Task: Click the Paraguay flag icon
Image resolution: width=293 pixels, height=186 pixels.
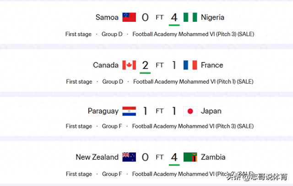Action: coord(129,111)
